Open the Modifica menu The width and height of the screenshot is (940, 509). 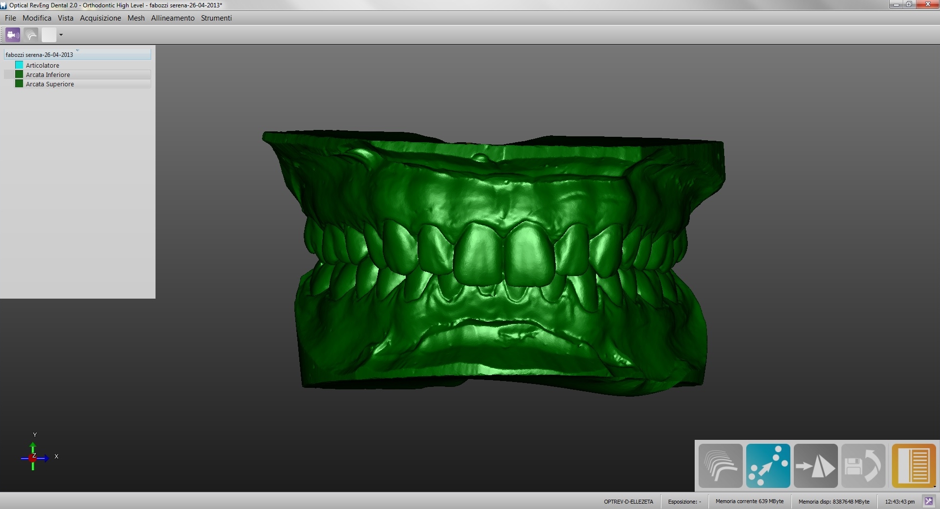point(37,18)
